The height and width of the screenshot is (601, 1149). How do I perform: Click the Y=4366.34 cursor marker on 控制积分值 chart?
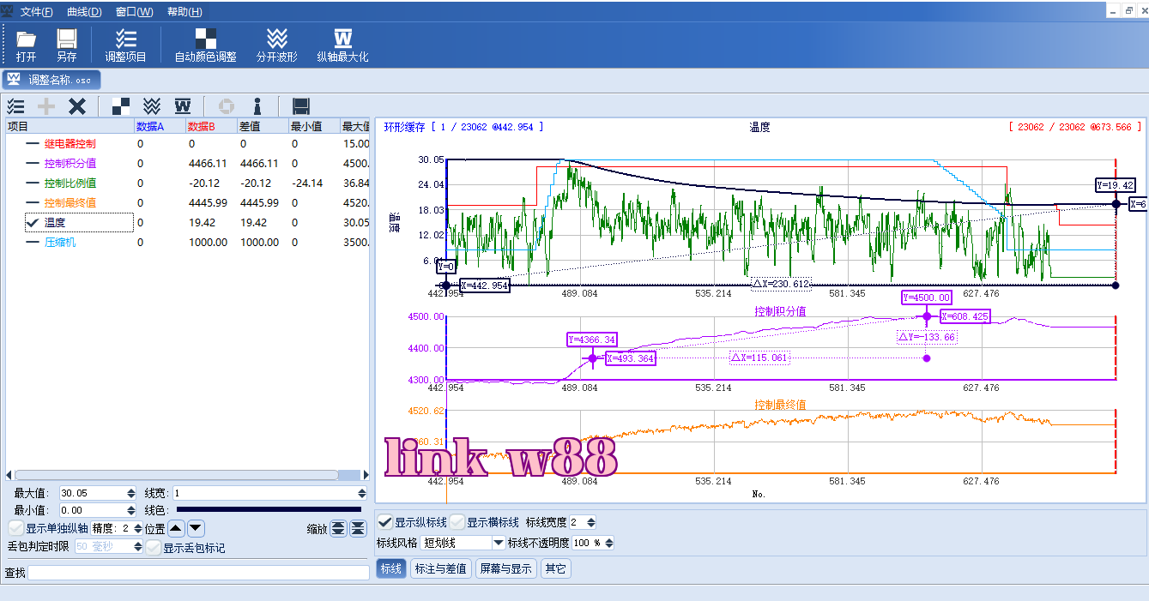click(x=591, y=340)
